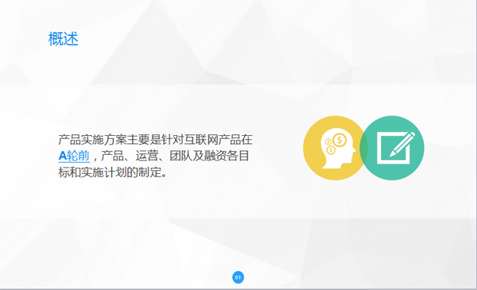The image size is (477, 290).
Task: Click the word 针对 in the first line
Action: click(173, 140)
